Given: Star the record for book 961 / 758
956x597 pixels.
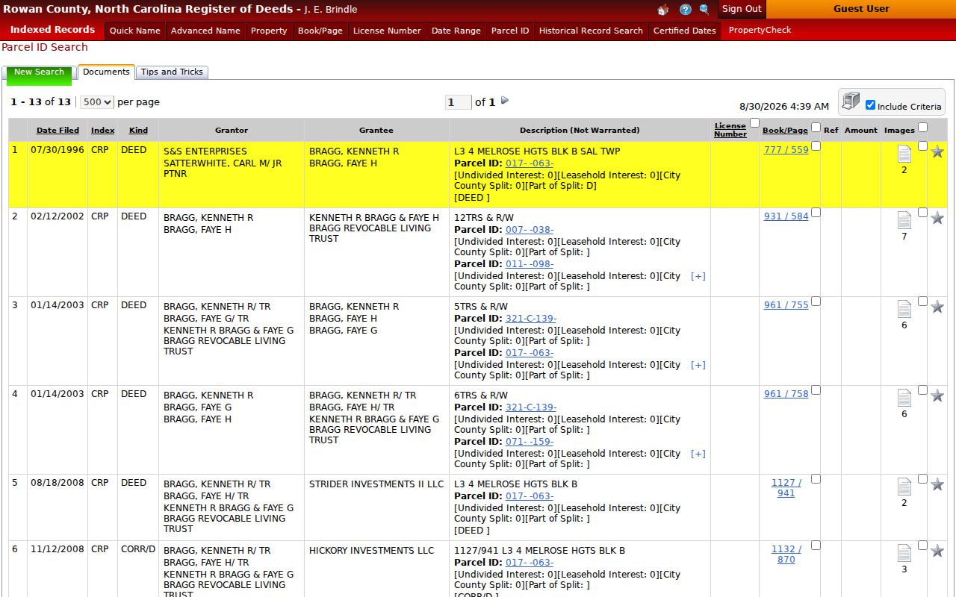Looking at the screenshot, I should click(x=937, y=396).
